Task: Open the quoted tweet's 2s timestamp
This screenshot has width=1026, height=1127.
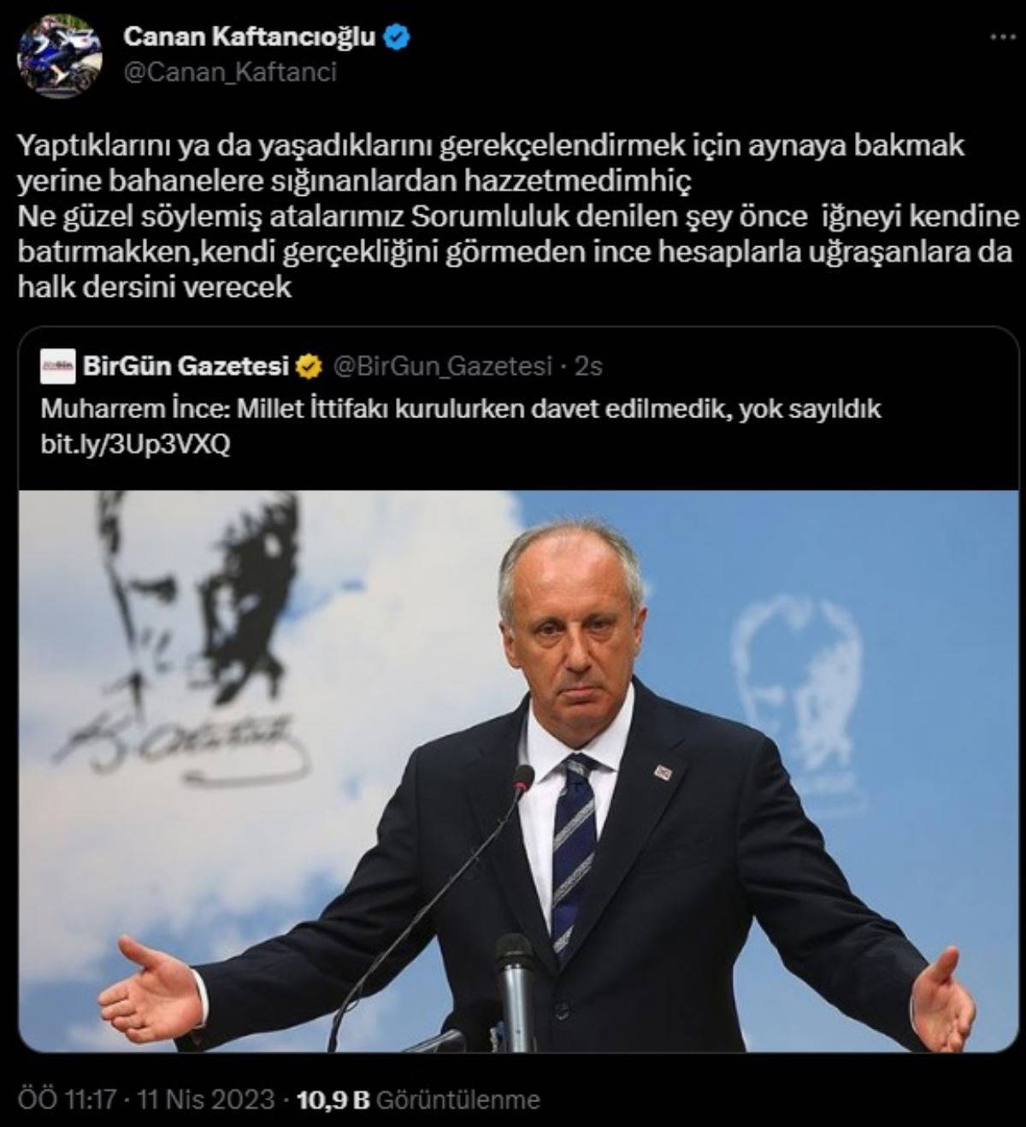Action: (589, 367)
